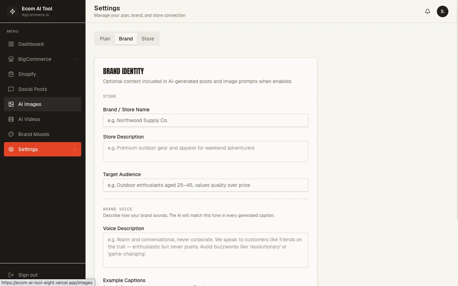This screenshot has width=458, height=286.
Task: Expand the BigCommerce menu chevron
Action: [75, 59]
